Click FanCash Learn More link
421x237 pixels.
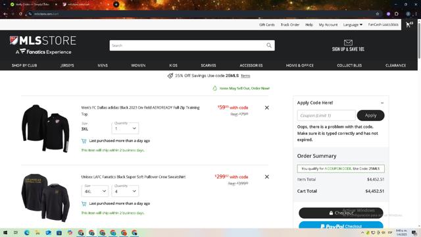[390, 24]
